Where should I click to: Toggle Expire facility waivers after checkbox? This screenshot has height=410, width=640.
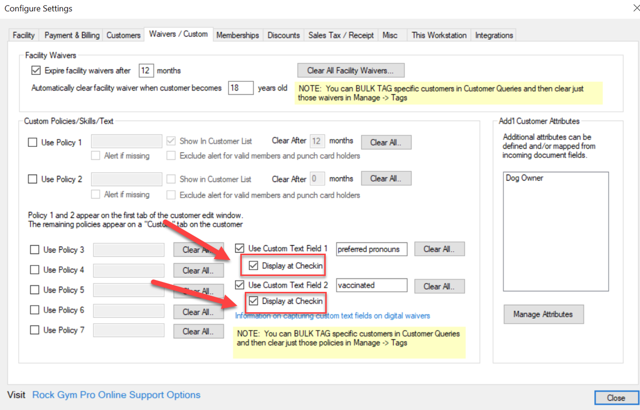click(x=36, y=70)
